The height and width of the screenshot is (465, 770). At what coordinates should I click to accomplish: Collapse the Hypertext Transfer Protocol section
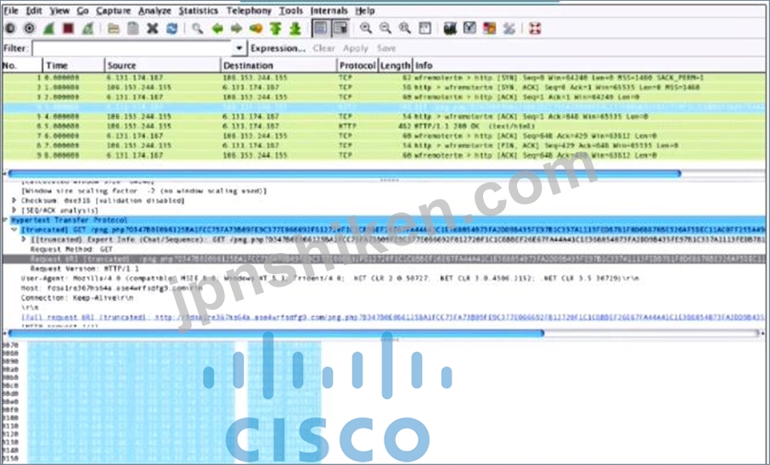point(6,220)
